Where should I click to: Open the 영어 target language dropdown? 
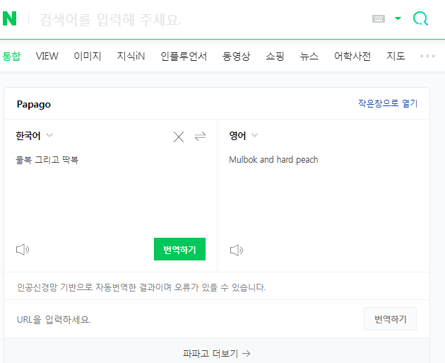[x=243, y=136]
